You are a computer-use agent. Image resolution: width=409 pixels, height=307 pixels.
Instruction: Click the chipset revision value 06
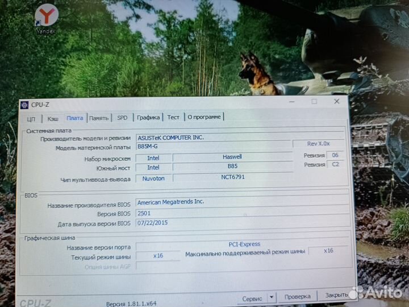coord(335,155)
